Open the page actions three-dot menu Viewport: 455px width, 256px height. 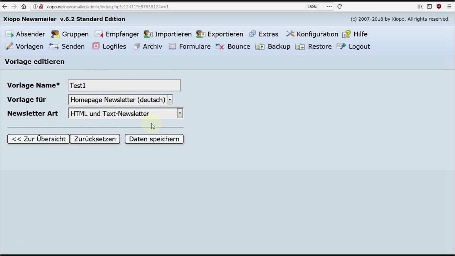pyautogui.click(x=329, y=6)
